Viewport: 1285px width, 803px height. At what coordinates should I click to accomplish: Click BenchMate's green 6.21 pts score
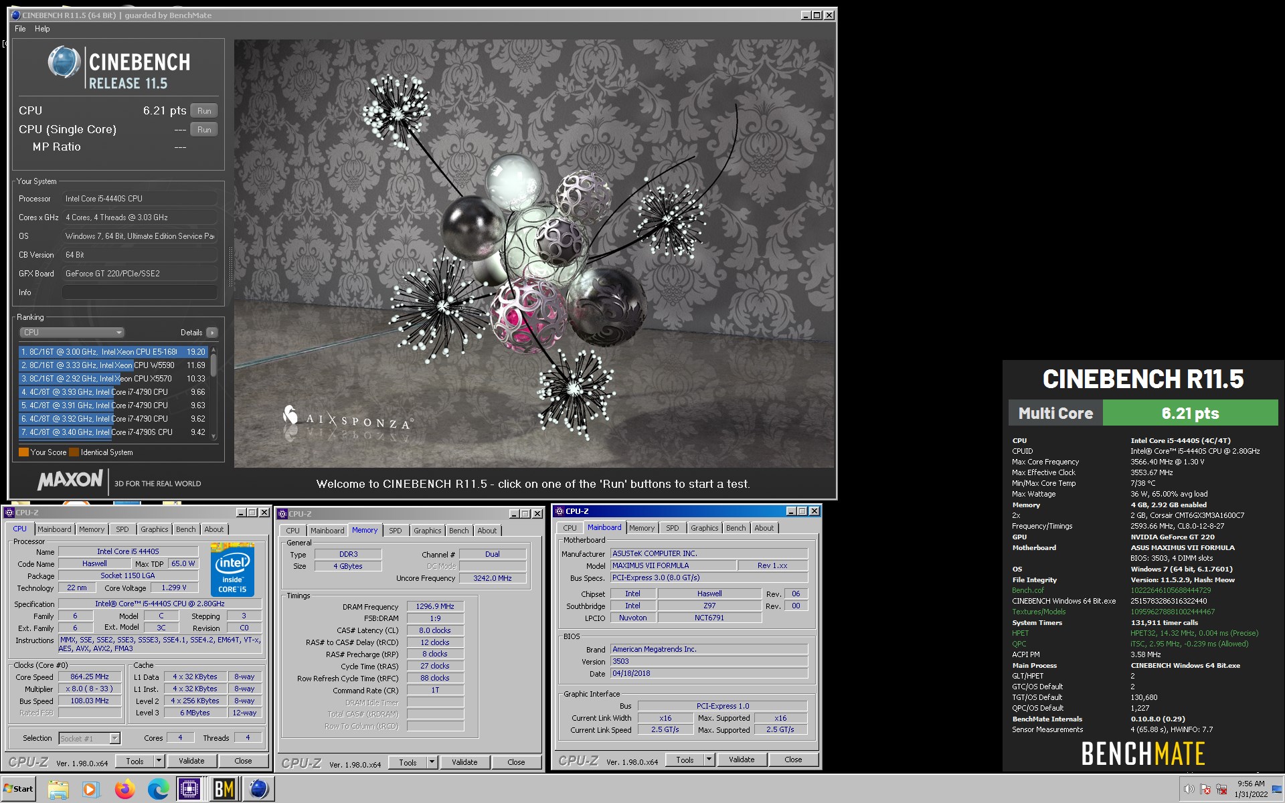1190,413
